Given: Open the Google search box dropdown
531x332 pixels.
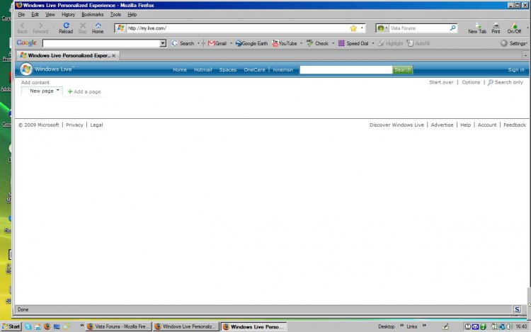Looking at the screenshot, I should [x=163, y=43].
